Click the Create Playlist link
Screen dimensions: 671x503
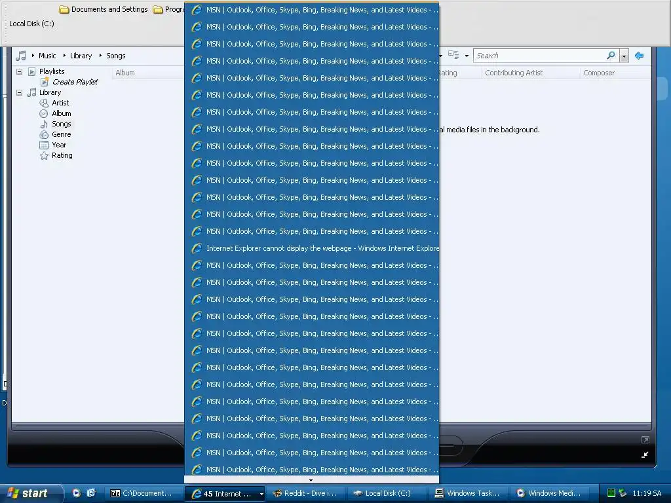(75, 82)
